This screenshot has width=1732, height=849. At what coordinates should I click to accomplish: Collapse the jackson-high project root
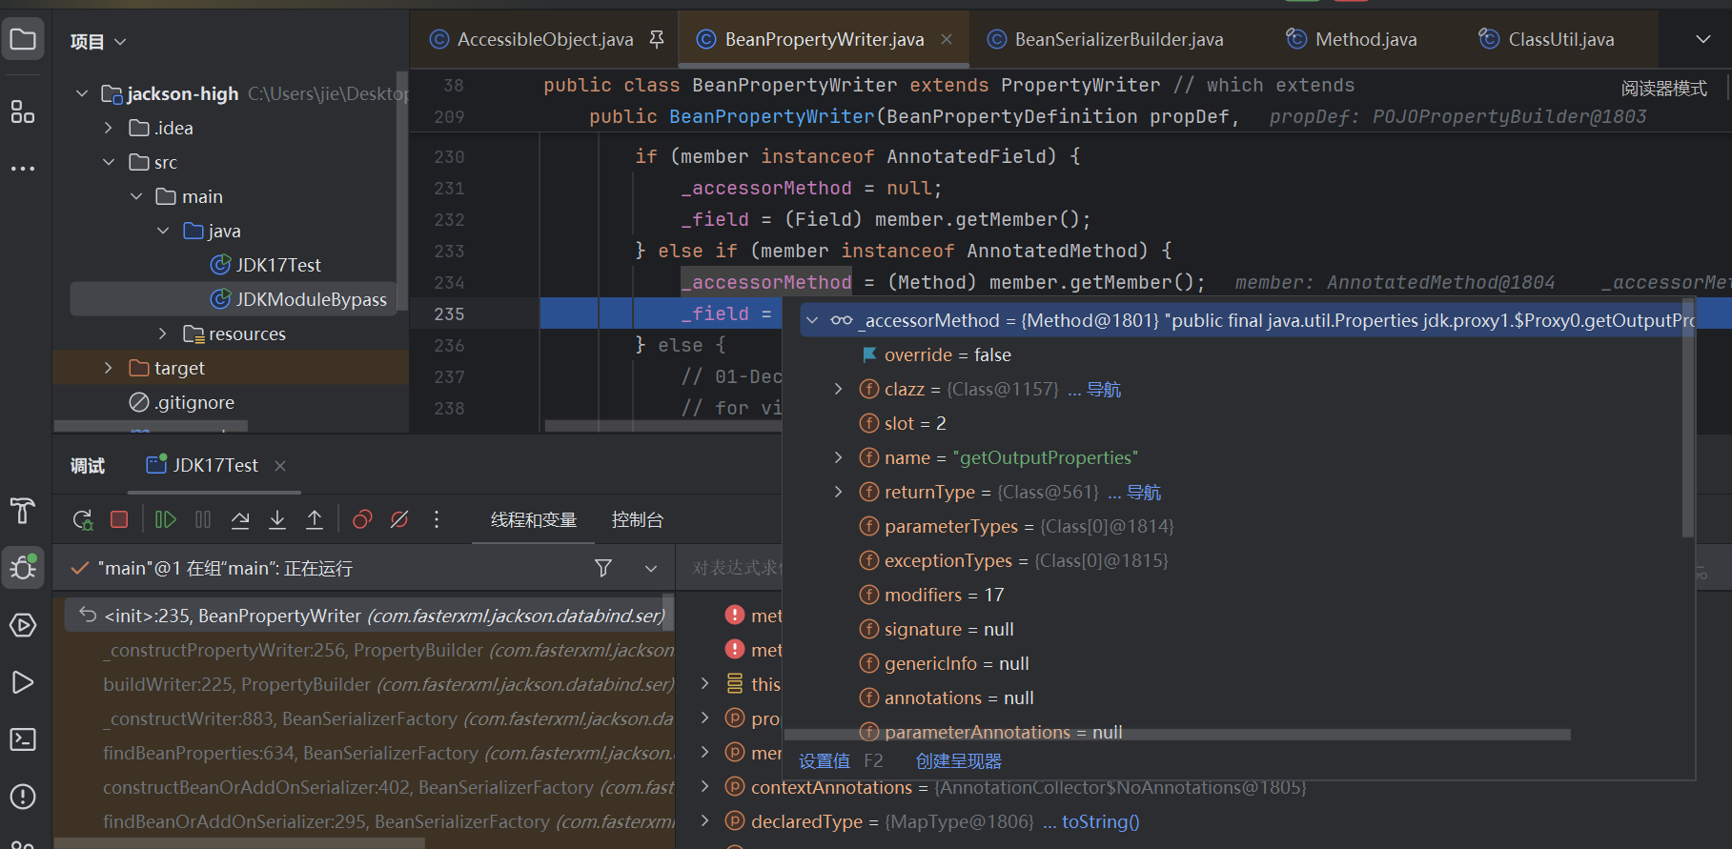(x=82, y=93)
